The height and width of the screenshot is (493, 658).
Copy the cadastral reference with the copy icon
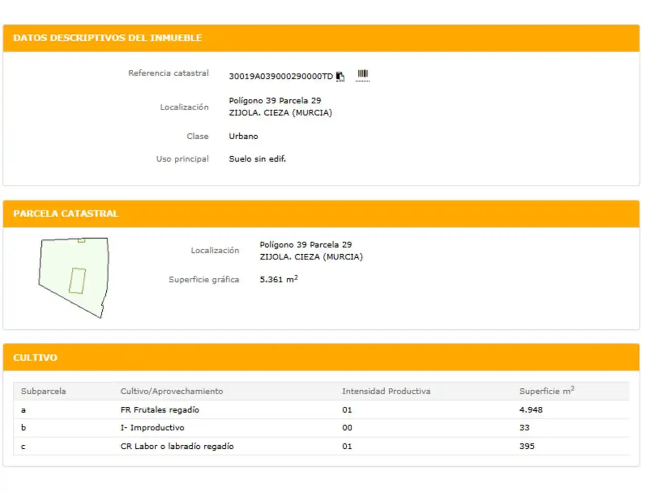[340, 77]
